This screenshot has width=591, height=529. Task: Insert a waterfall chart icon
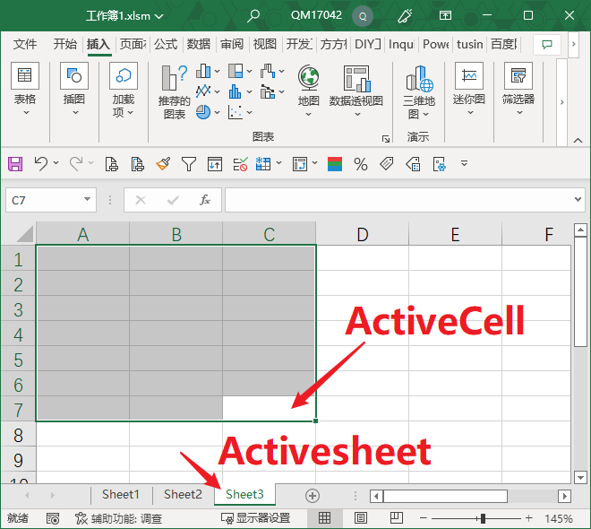[x=268, y=71]
